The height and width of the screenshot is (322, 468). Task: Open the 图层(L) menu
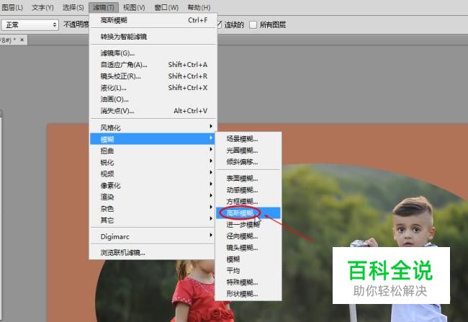pos(12,7)
